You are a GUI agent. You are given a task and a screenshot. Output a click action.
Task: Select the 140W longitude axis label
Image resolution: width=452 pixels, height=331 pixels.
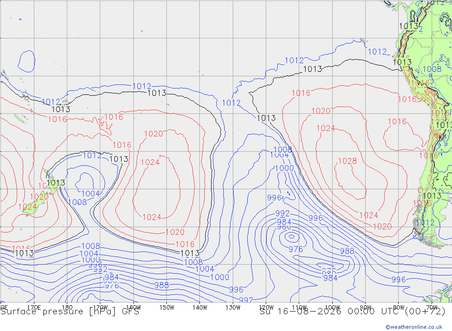pyautogui.click(x=200, y=308)
